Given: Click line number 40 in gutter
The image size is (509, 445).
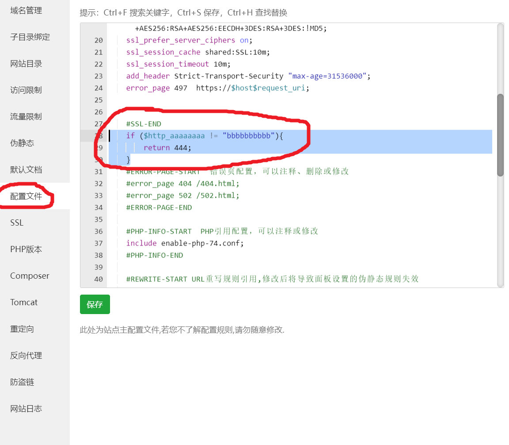Looking at the screenshot, I should click(x=99, y=279).
